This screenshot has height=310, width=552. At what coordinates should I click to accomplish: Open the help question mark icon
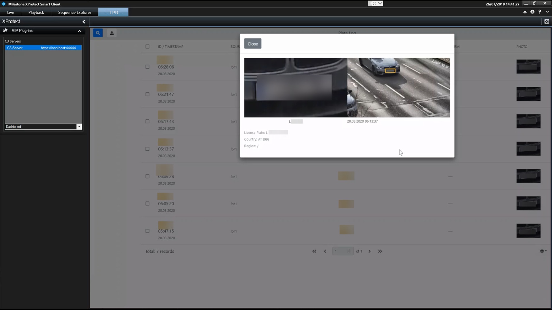click(532, 12)
